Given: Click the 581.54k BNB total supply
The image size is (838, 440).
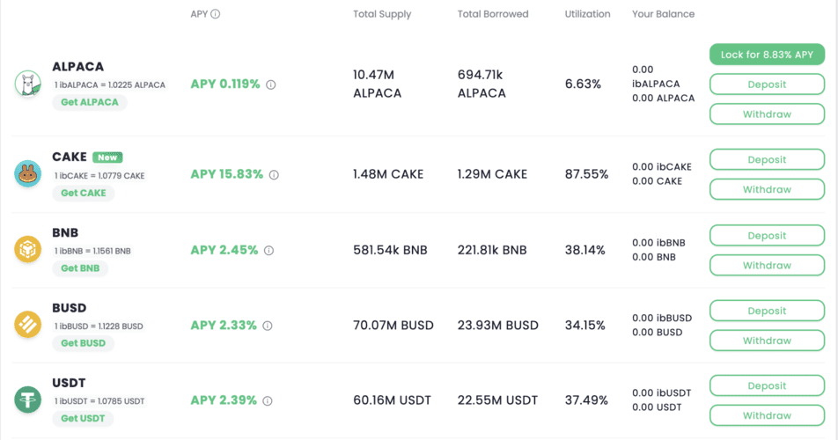Looking at the screenshot, I should click(x=390, y=251).
